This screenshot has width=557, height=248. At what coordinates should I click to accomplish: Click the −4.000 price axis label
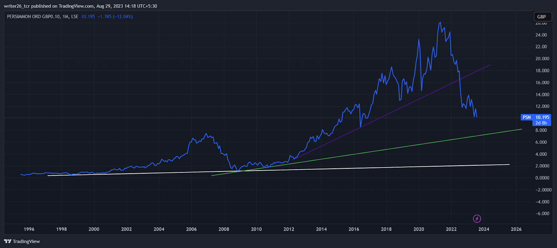point(542,202)
